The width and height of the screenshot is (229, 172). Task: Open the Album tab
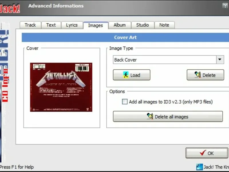click(x=120, y=25)
